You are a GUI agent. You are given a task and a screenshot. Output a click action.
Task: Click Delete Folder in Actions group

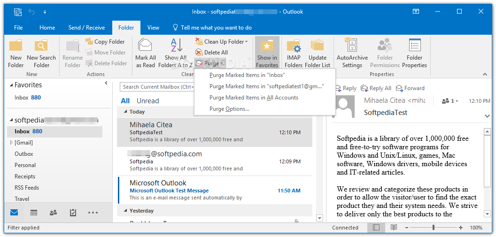[x=106, y=63]
